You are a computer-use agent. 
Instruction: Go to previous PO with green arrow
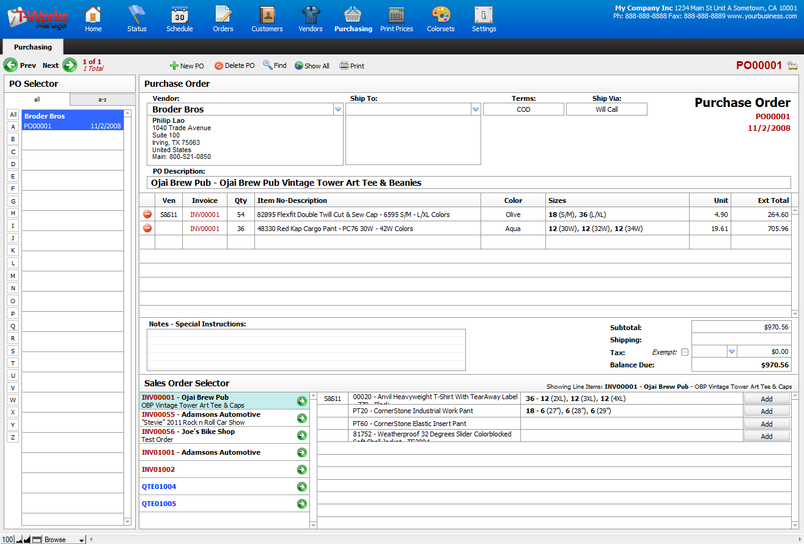tap(10, 65)
